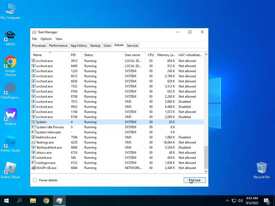Switch to the Services tab
Screen dimensions: 275x206
tap(133, 46)
